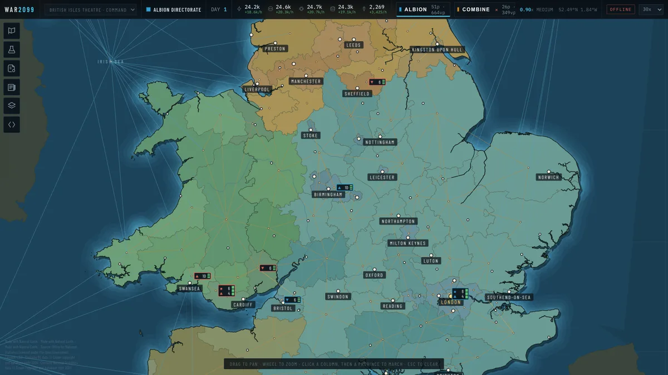Click the WAR2099 logo
668x375 pixels.
point(20,9)
